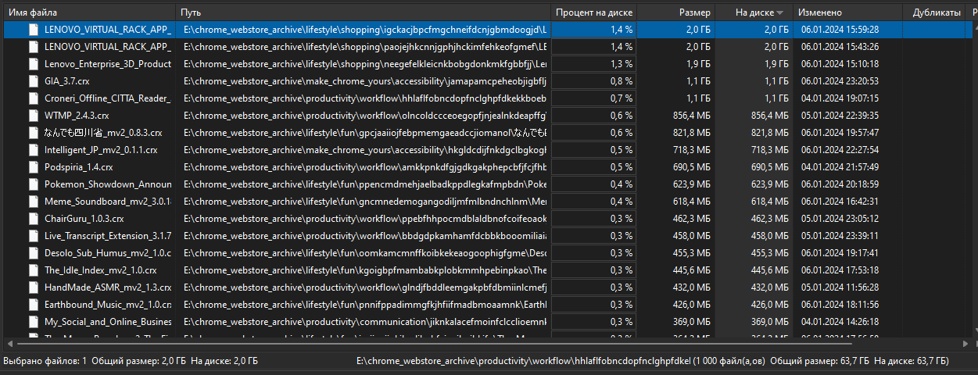Select the The_Idle_Index_mv2_1.0.crx file name
This screenshot has width=978, height=375.
101,270
